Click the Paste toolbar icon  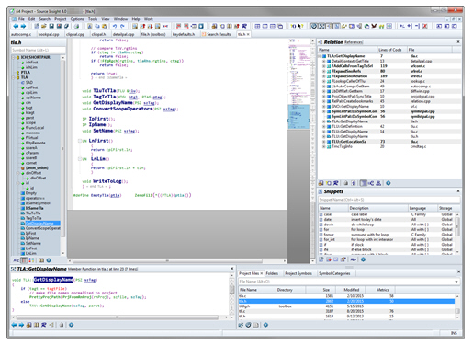(x=105, y=27)
